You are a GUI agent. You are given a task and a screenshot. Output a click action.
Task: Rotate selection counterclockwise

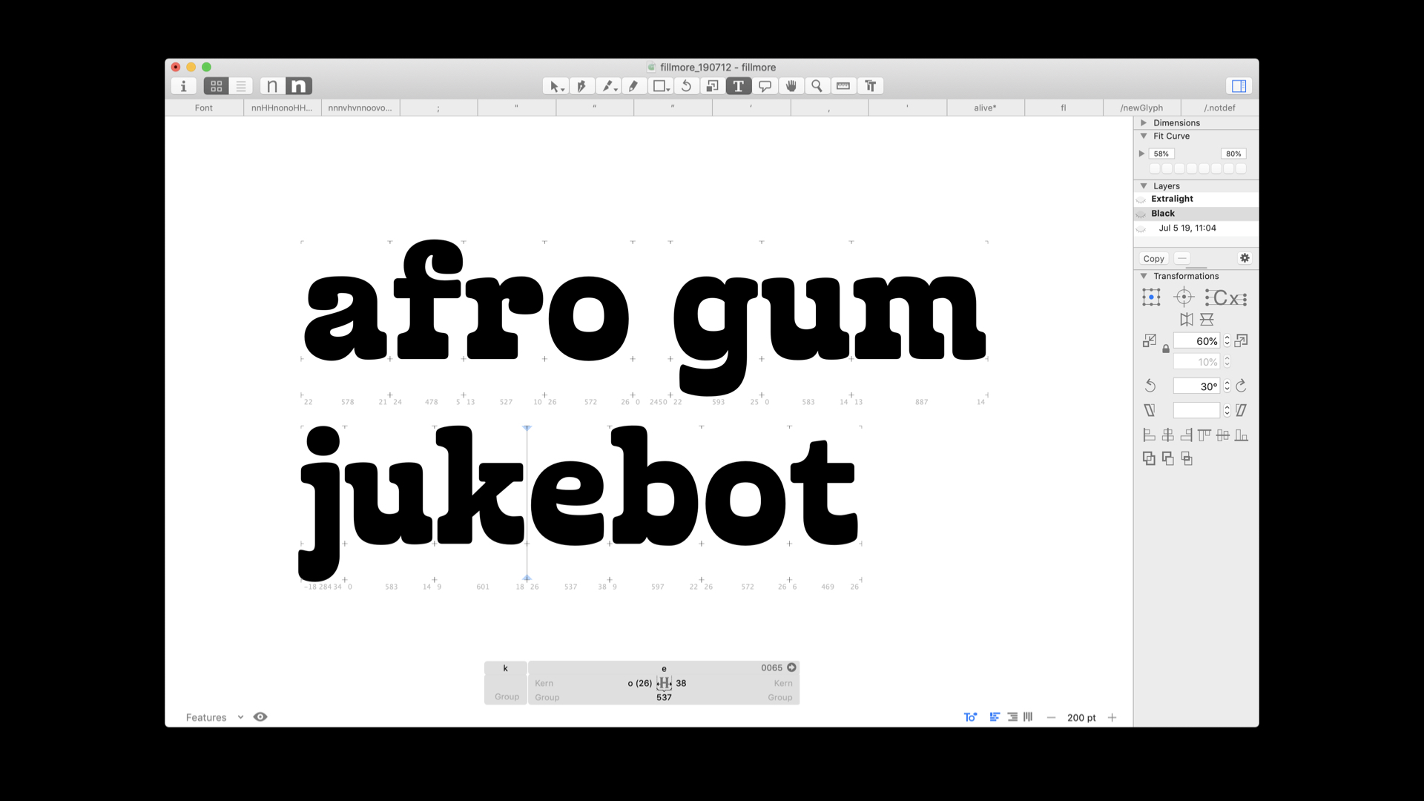(1150, 386)
